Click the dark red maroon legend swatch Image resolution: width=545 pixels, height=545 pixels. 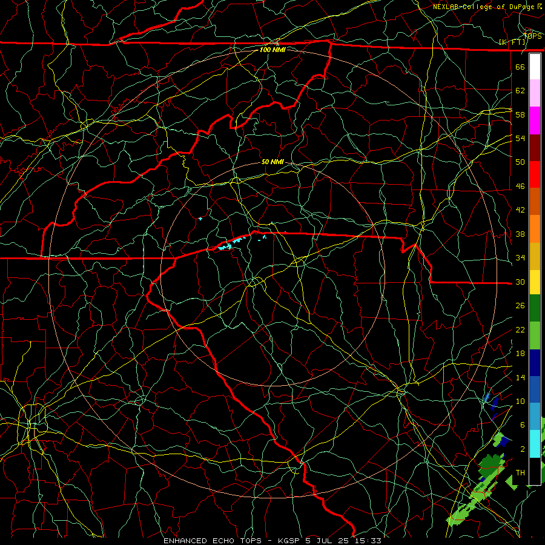click(535, 148)
